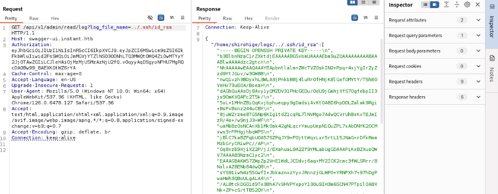This screenshot has height=194, width=498.
Task: Switch Response view to Hex tab
Action: tap(248, 18)
